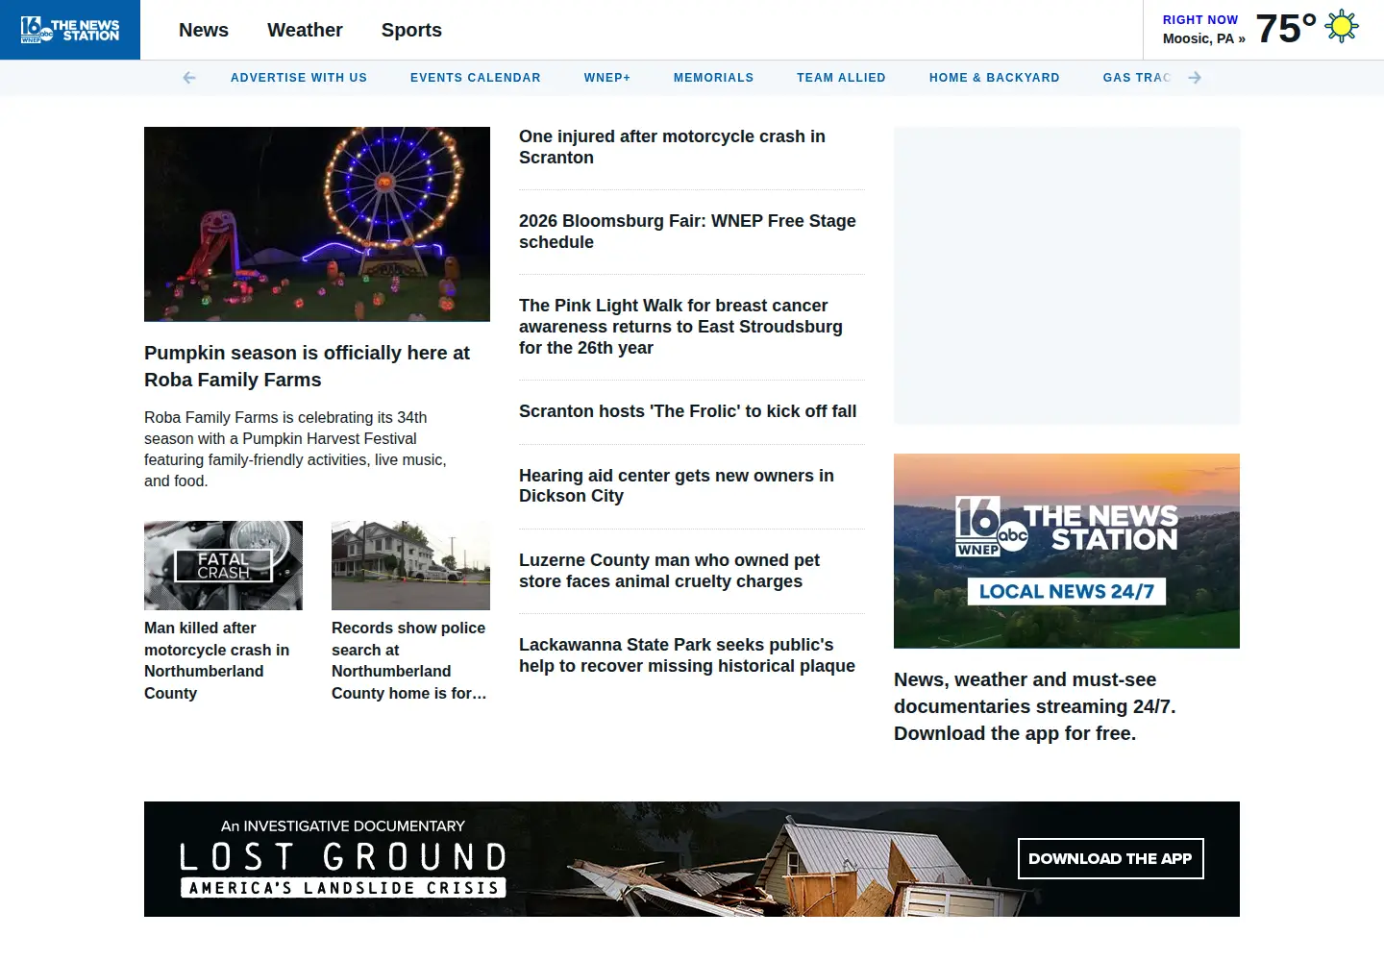Open Luzerne County man animal cruelty story
The width and height of the screenshot is (1384, 961).
click(670, 571)
